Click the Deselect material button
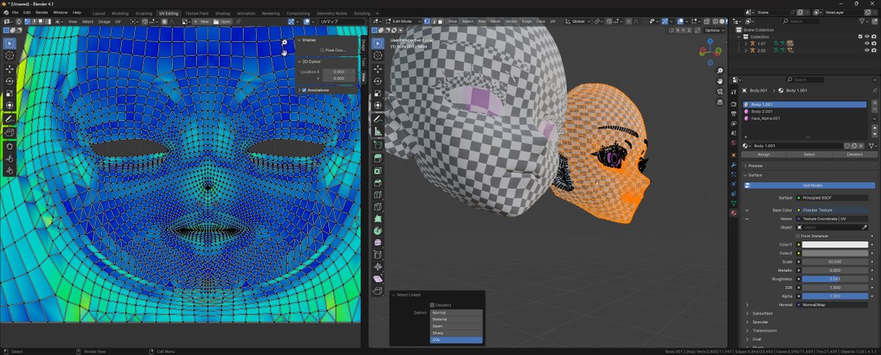 point(855,155)
